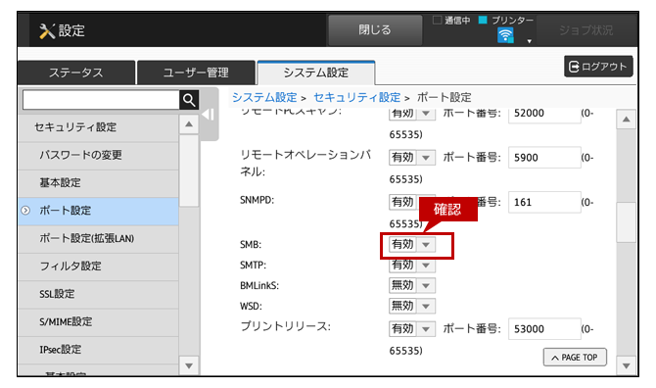Open the リモートオペレーションパネル status dropdown
The width and height of the screenshot is (656, 388).
click(x=412, y=158)
